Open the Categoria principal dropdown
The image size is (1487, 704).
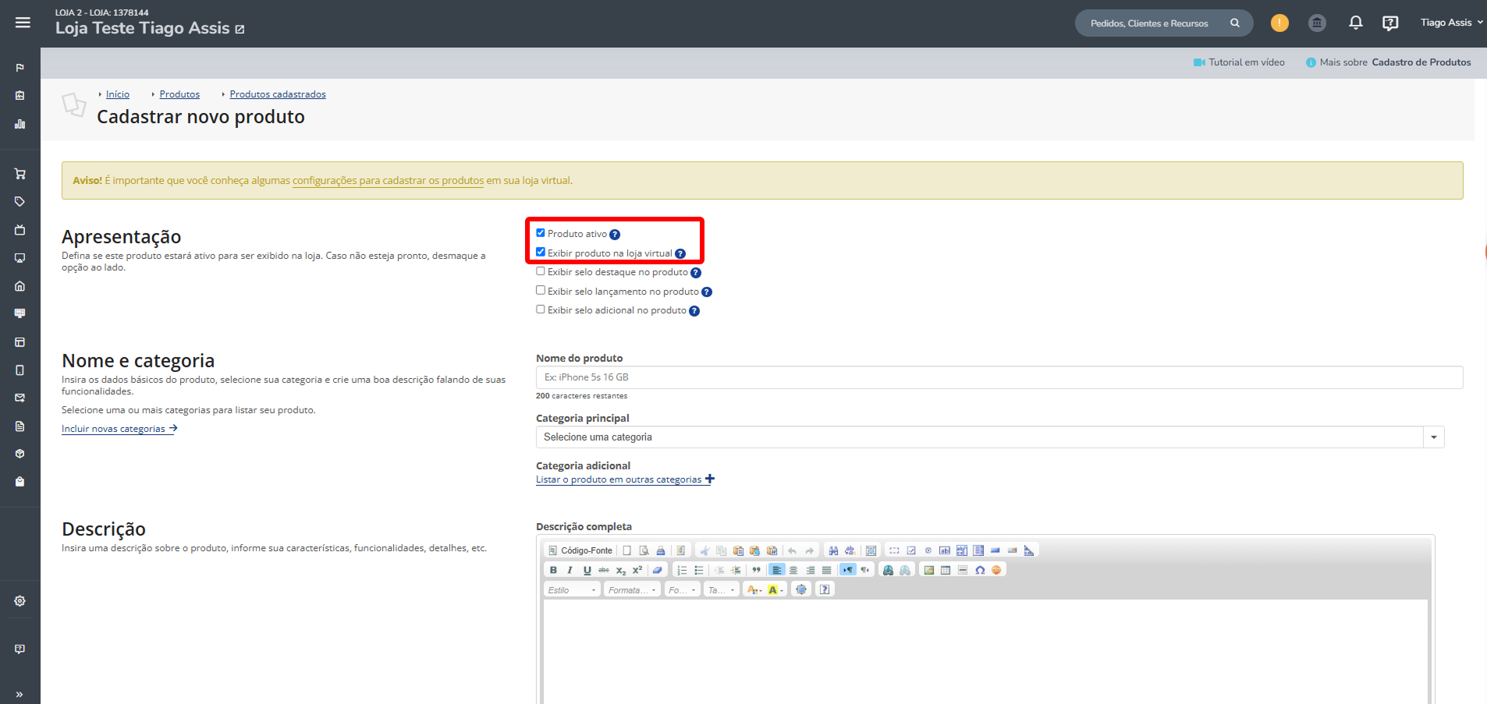click(x=990, y=437)
